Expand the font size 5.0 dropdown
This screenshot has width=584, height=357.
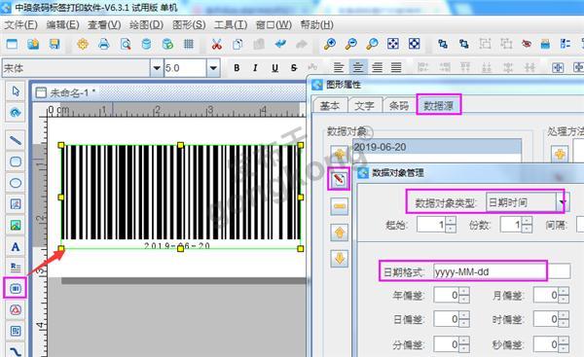click(213, 68)
